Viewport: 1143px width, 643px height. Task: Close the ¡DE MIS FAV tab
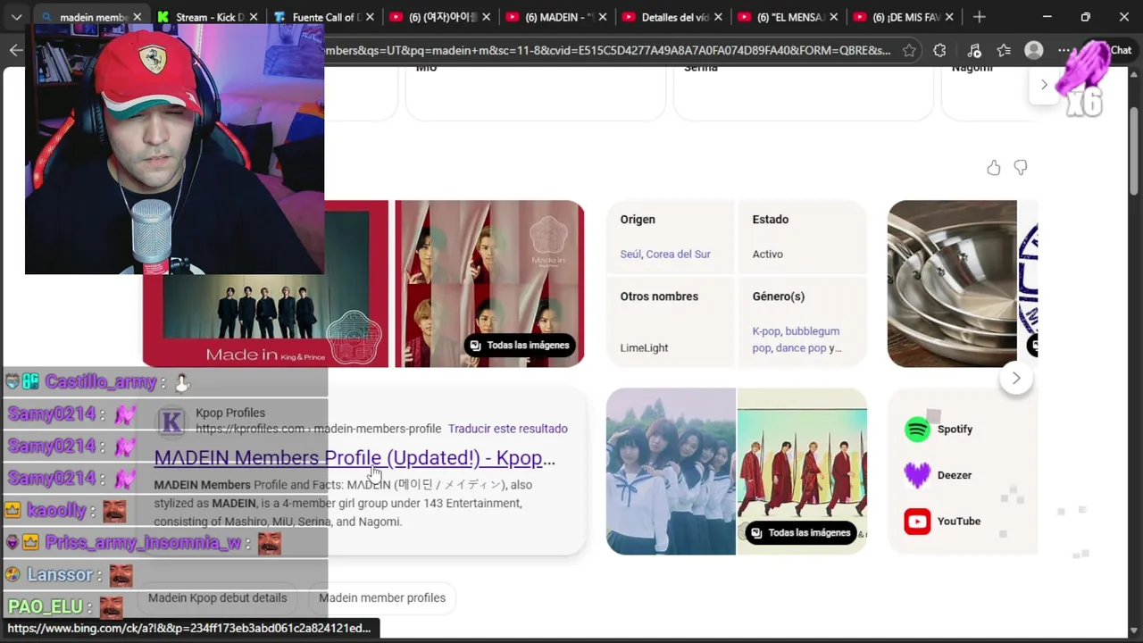tap(949, 17)
